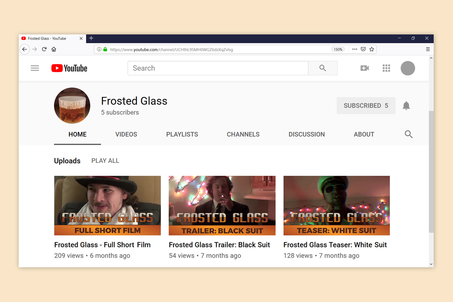This screenshot has height=302, width=453.
Task: Click the 150% zoom level indicator
Action: (338, 50)
